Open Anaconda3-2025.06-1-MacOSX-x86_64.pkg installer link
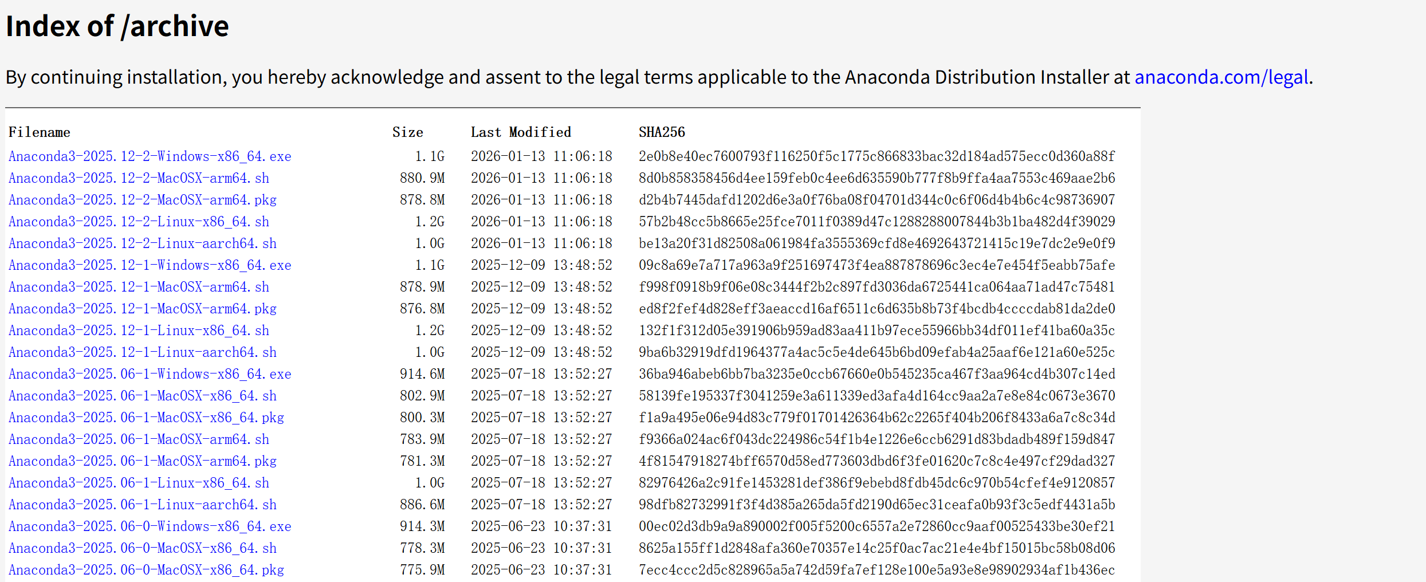This screenshot has height=582, width=1426. [146, 418]
